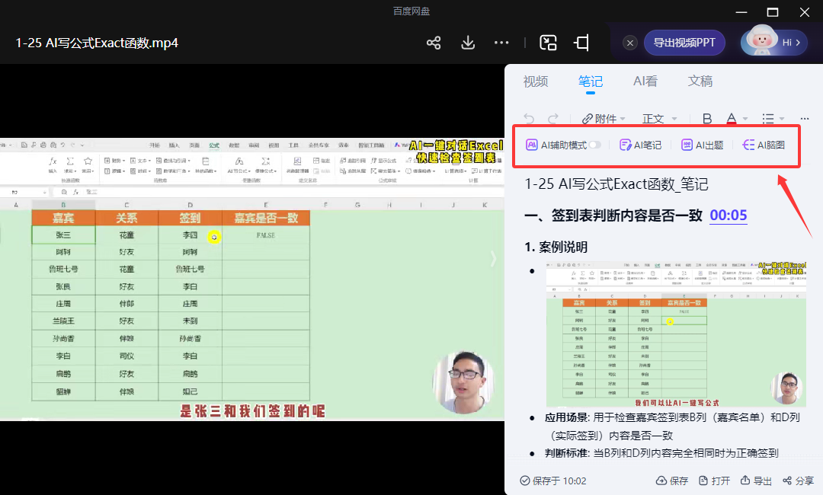Switch to the AI看 tab
823x495 pixels.
click(x=645, y=81)
